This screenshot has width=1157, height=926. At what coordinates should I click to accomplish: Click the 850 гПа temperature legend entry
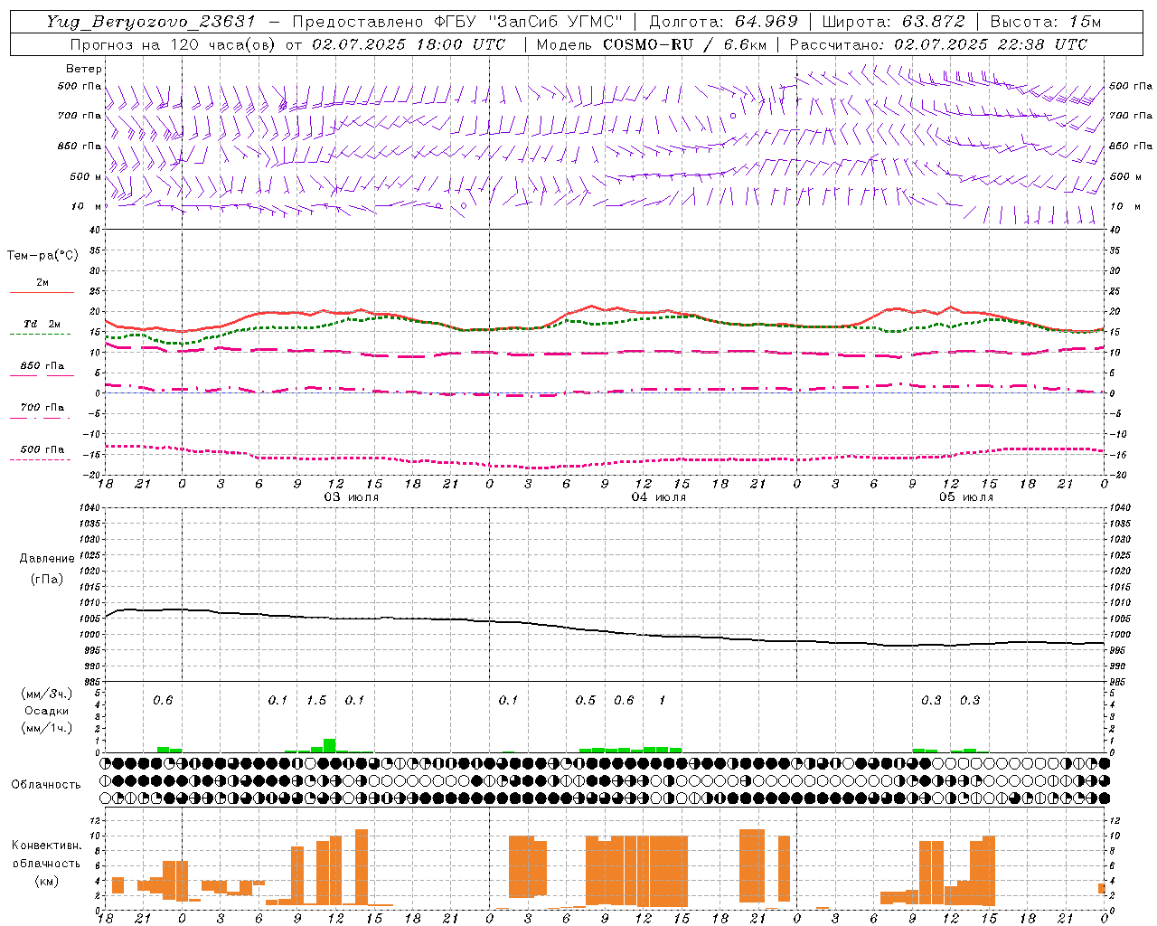coord(42,369)
